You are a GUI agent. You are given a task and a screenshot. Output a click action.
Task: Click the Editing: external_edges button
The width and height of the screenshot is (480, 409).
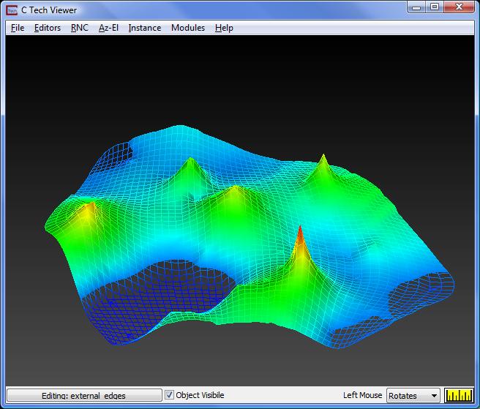pos(84,395)
